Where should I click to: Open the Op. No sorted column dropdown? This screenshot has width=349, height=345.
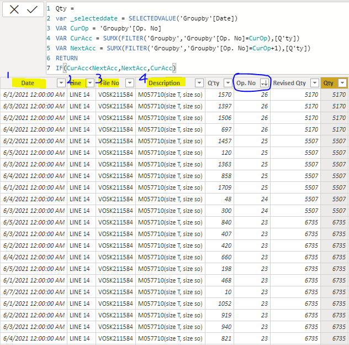[x=265, y=83]
